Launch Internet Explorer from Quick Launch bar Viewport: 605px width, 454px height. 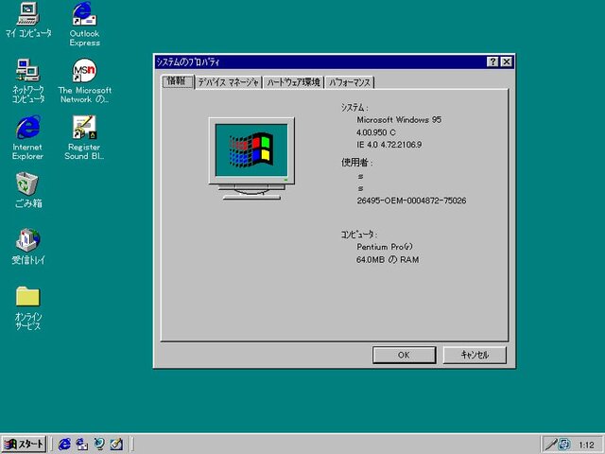[64, 444]
